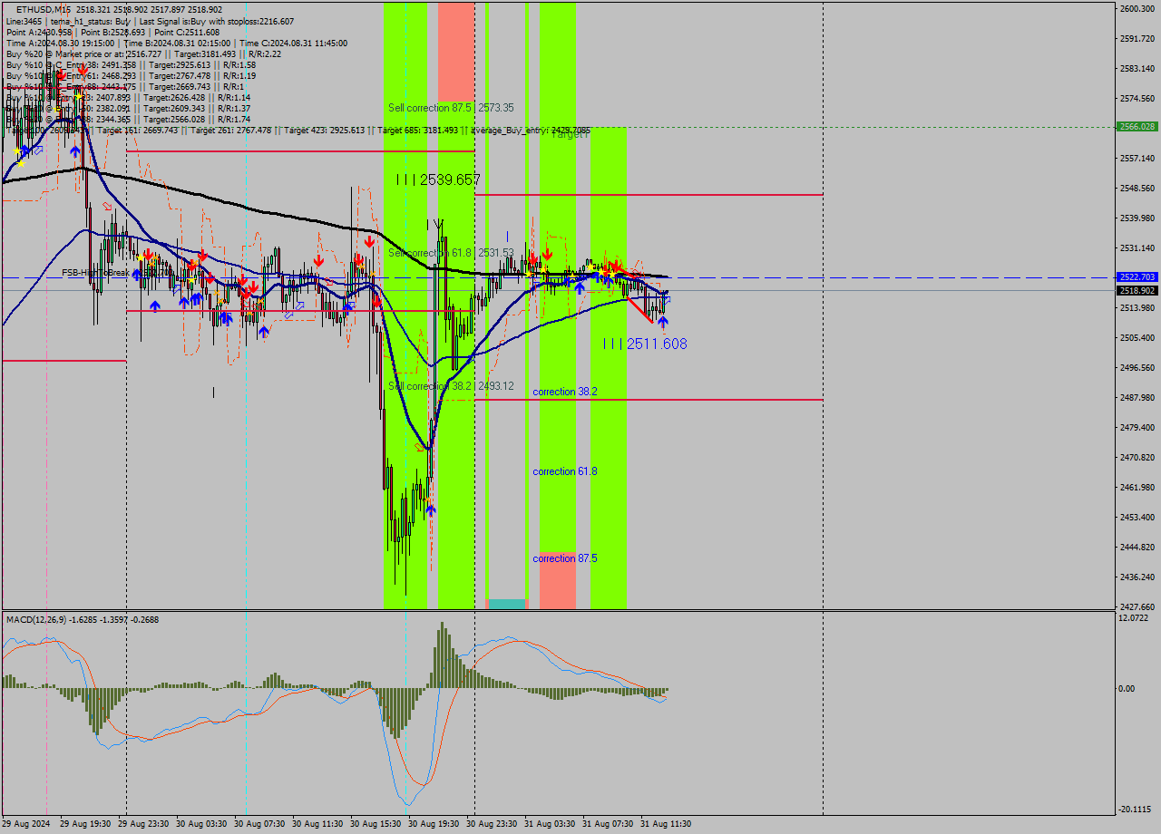Click the 2539.980 price axis value

click(x=1137, y=218)
